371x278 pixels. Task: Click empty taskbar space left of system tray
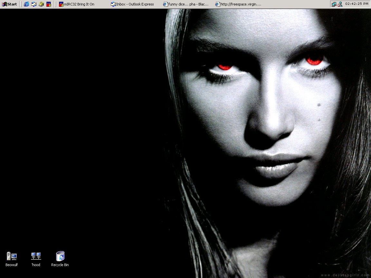[x=296, y=4]
